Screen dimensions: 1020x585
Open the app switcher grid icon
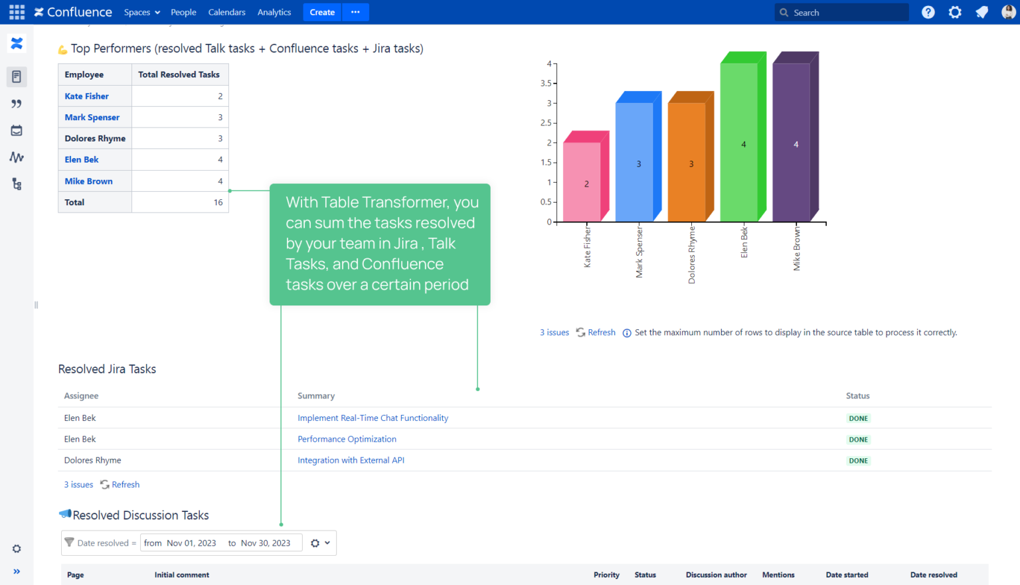point(17,12)
